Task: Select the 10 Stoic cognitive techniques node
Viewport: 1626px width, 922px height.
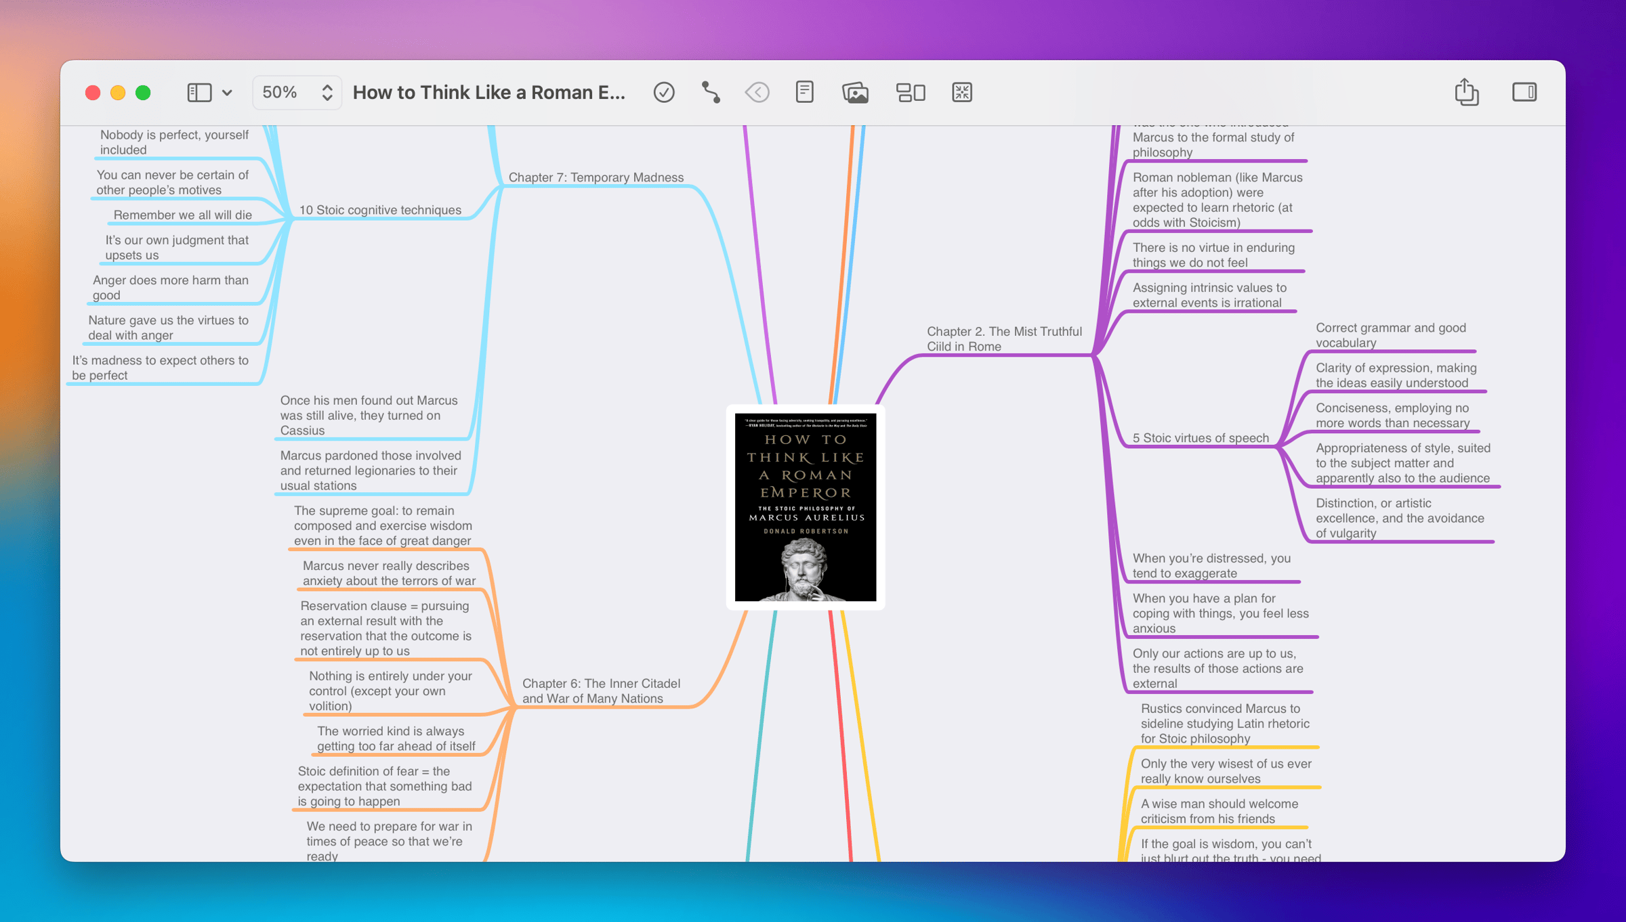Action: coord(380,210)
